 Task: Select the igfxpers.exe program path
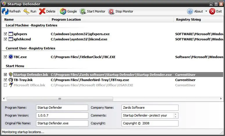tap(80, 34)
